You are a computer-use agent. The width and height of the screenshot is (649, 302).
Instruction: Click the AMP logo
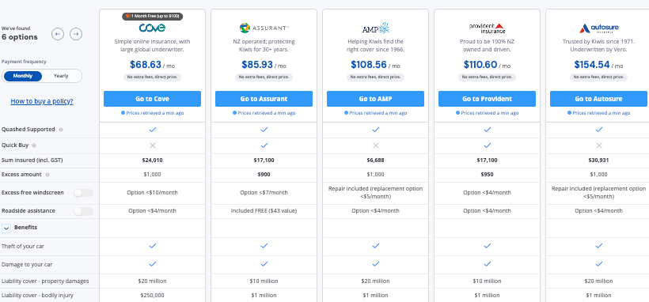tap(375, 28)
